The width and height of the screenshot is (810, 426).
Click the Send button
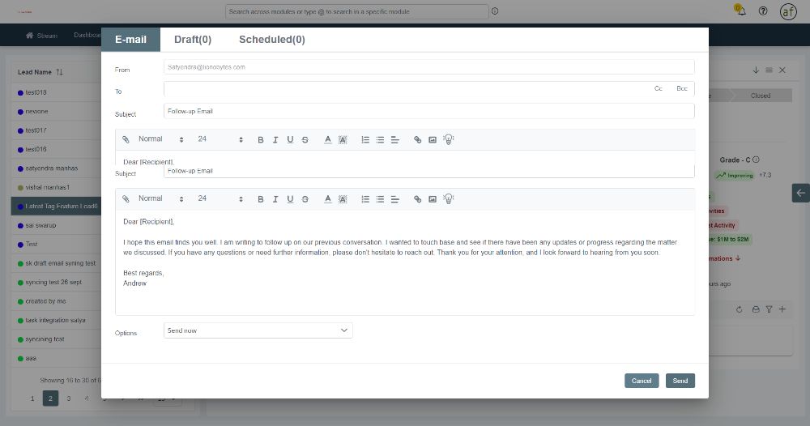(680, 381)
